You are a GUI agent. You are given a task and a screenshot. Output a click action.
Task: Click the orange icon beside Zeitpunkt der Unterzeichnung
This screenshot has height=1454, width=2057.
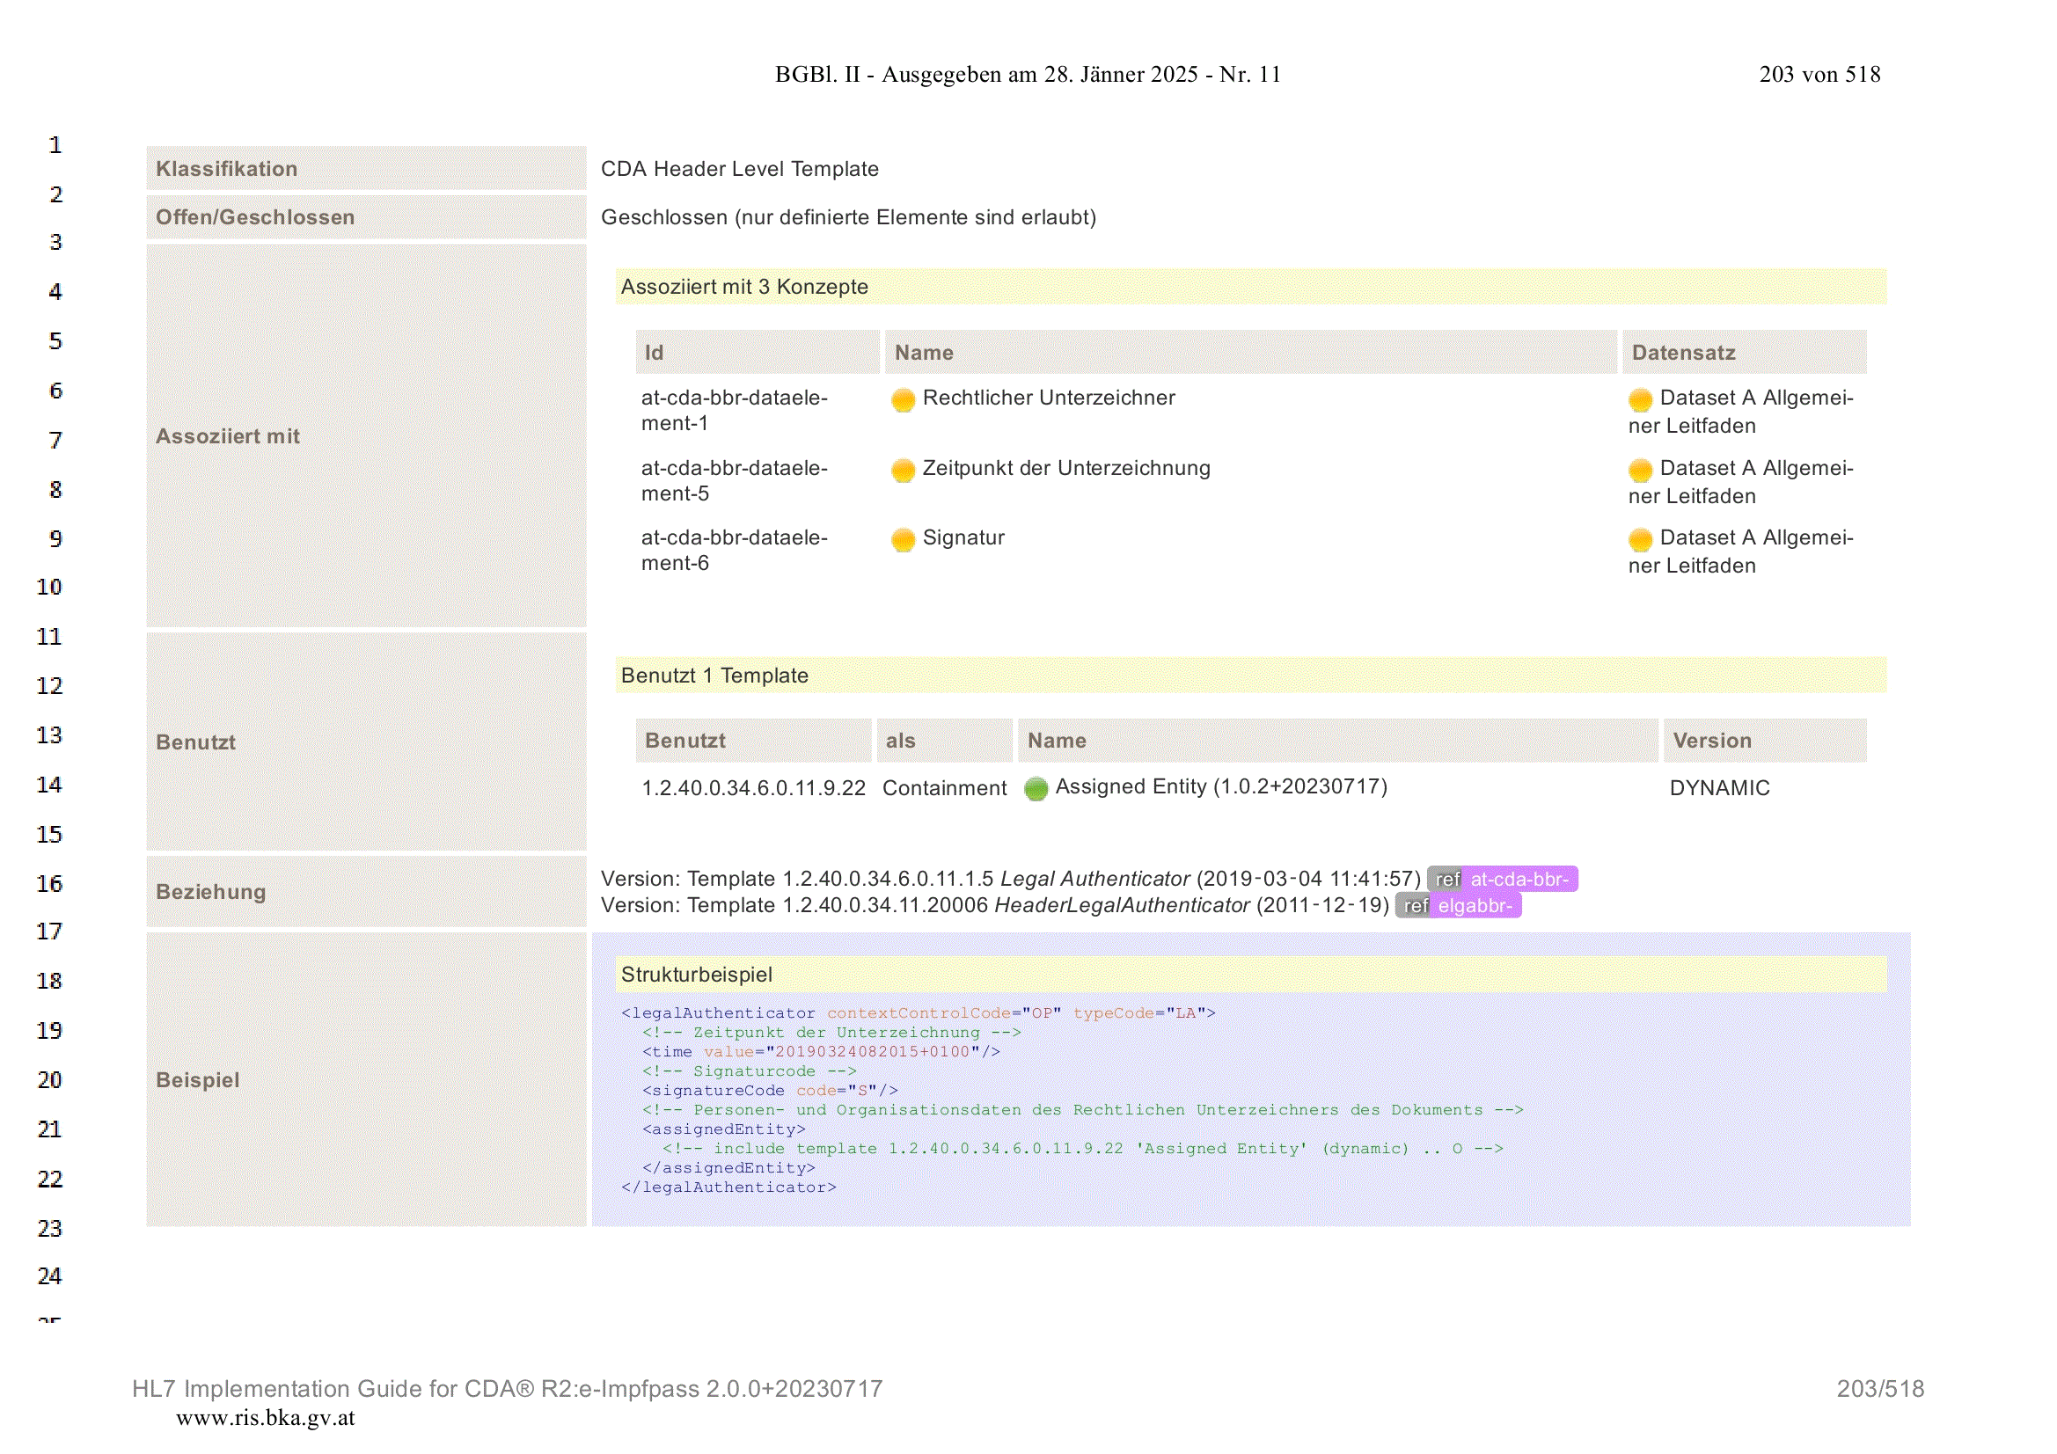tap(903, 471)
